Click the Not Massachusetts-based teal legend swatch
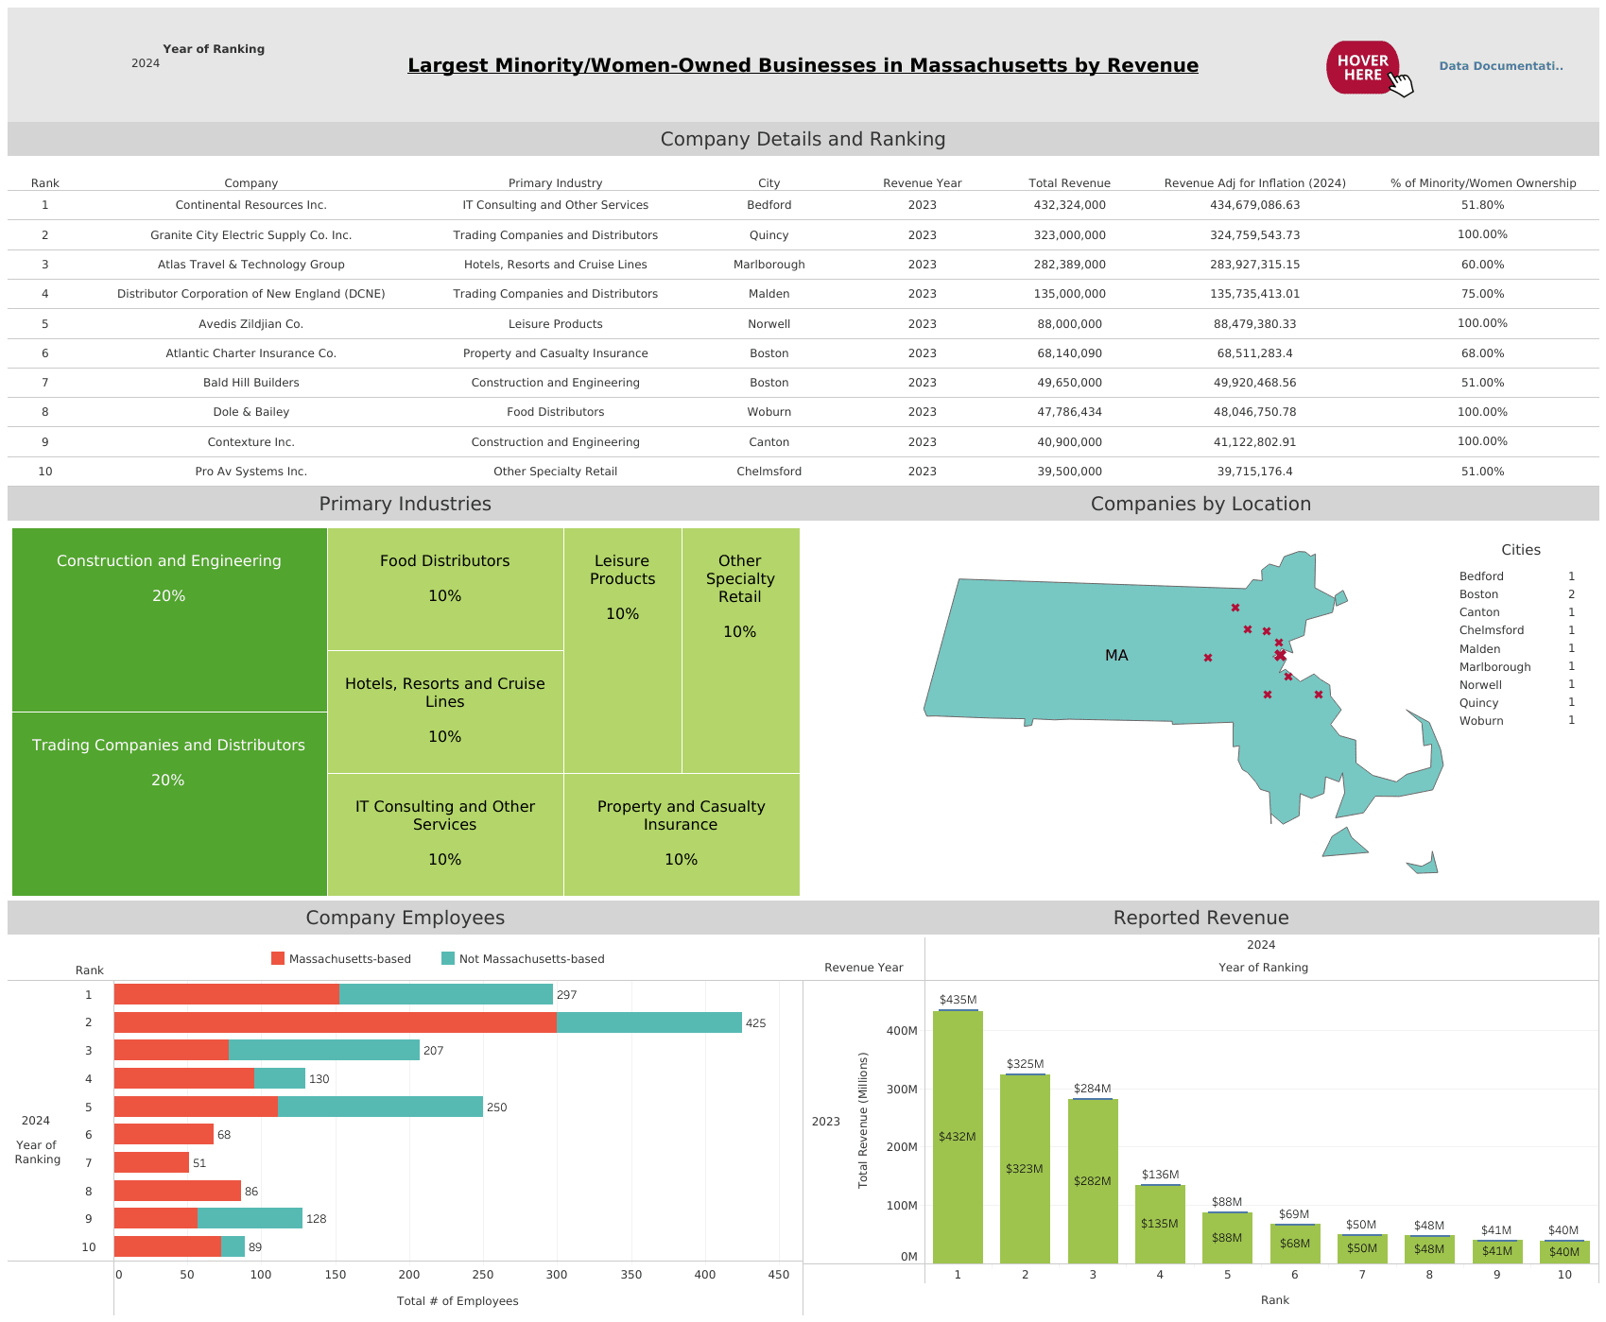 point(448,958)
